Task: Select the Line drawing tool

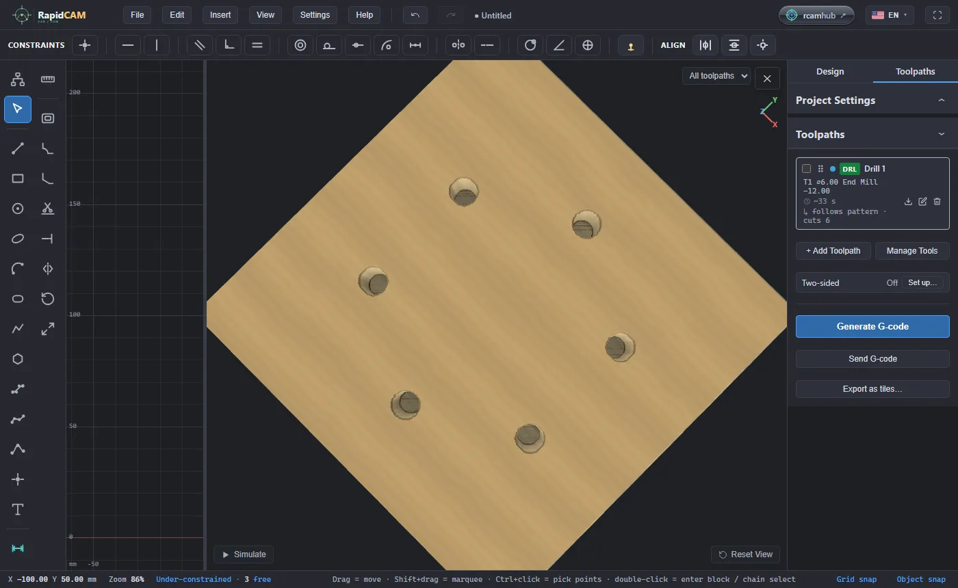Action: (x=18, y=148)
